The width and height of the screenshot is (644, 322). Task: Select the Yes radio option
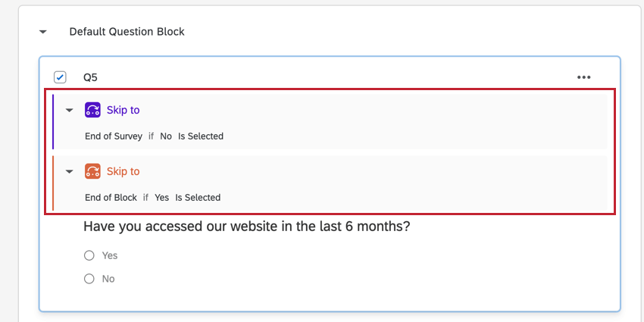[x=89, y=255]
